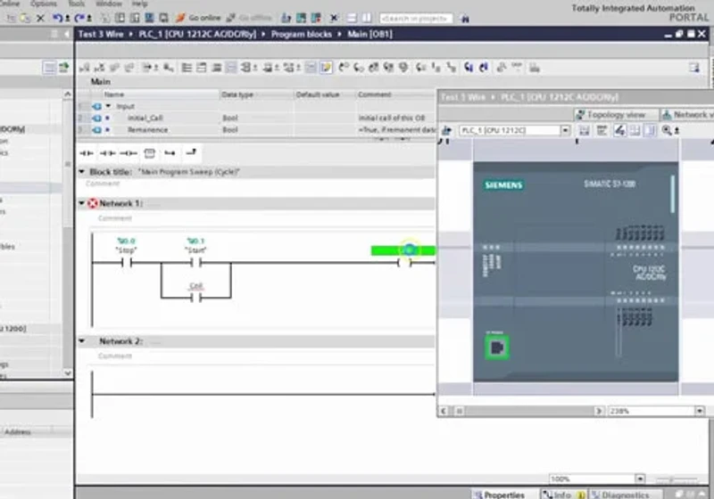Click the split editor horizontally icon
The width and height of the screenshot is (714, 499).
[x=352, y=18]
